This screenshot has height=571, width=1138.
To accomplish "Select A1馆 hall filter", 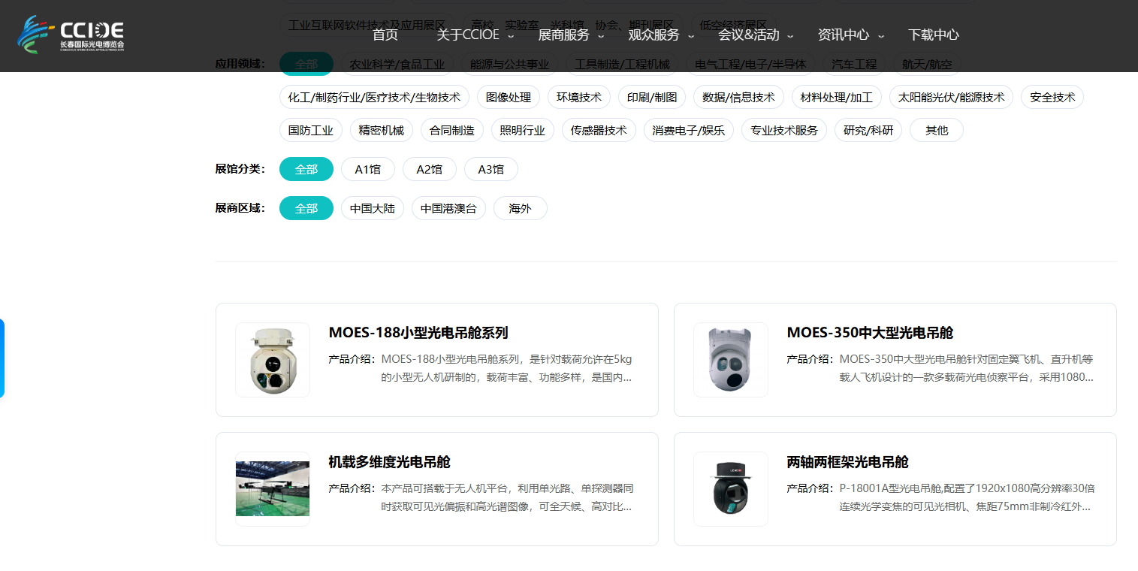I will 368,169.
